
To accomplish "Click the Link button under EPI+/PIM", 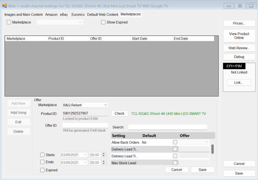I will point(239,83).
